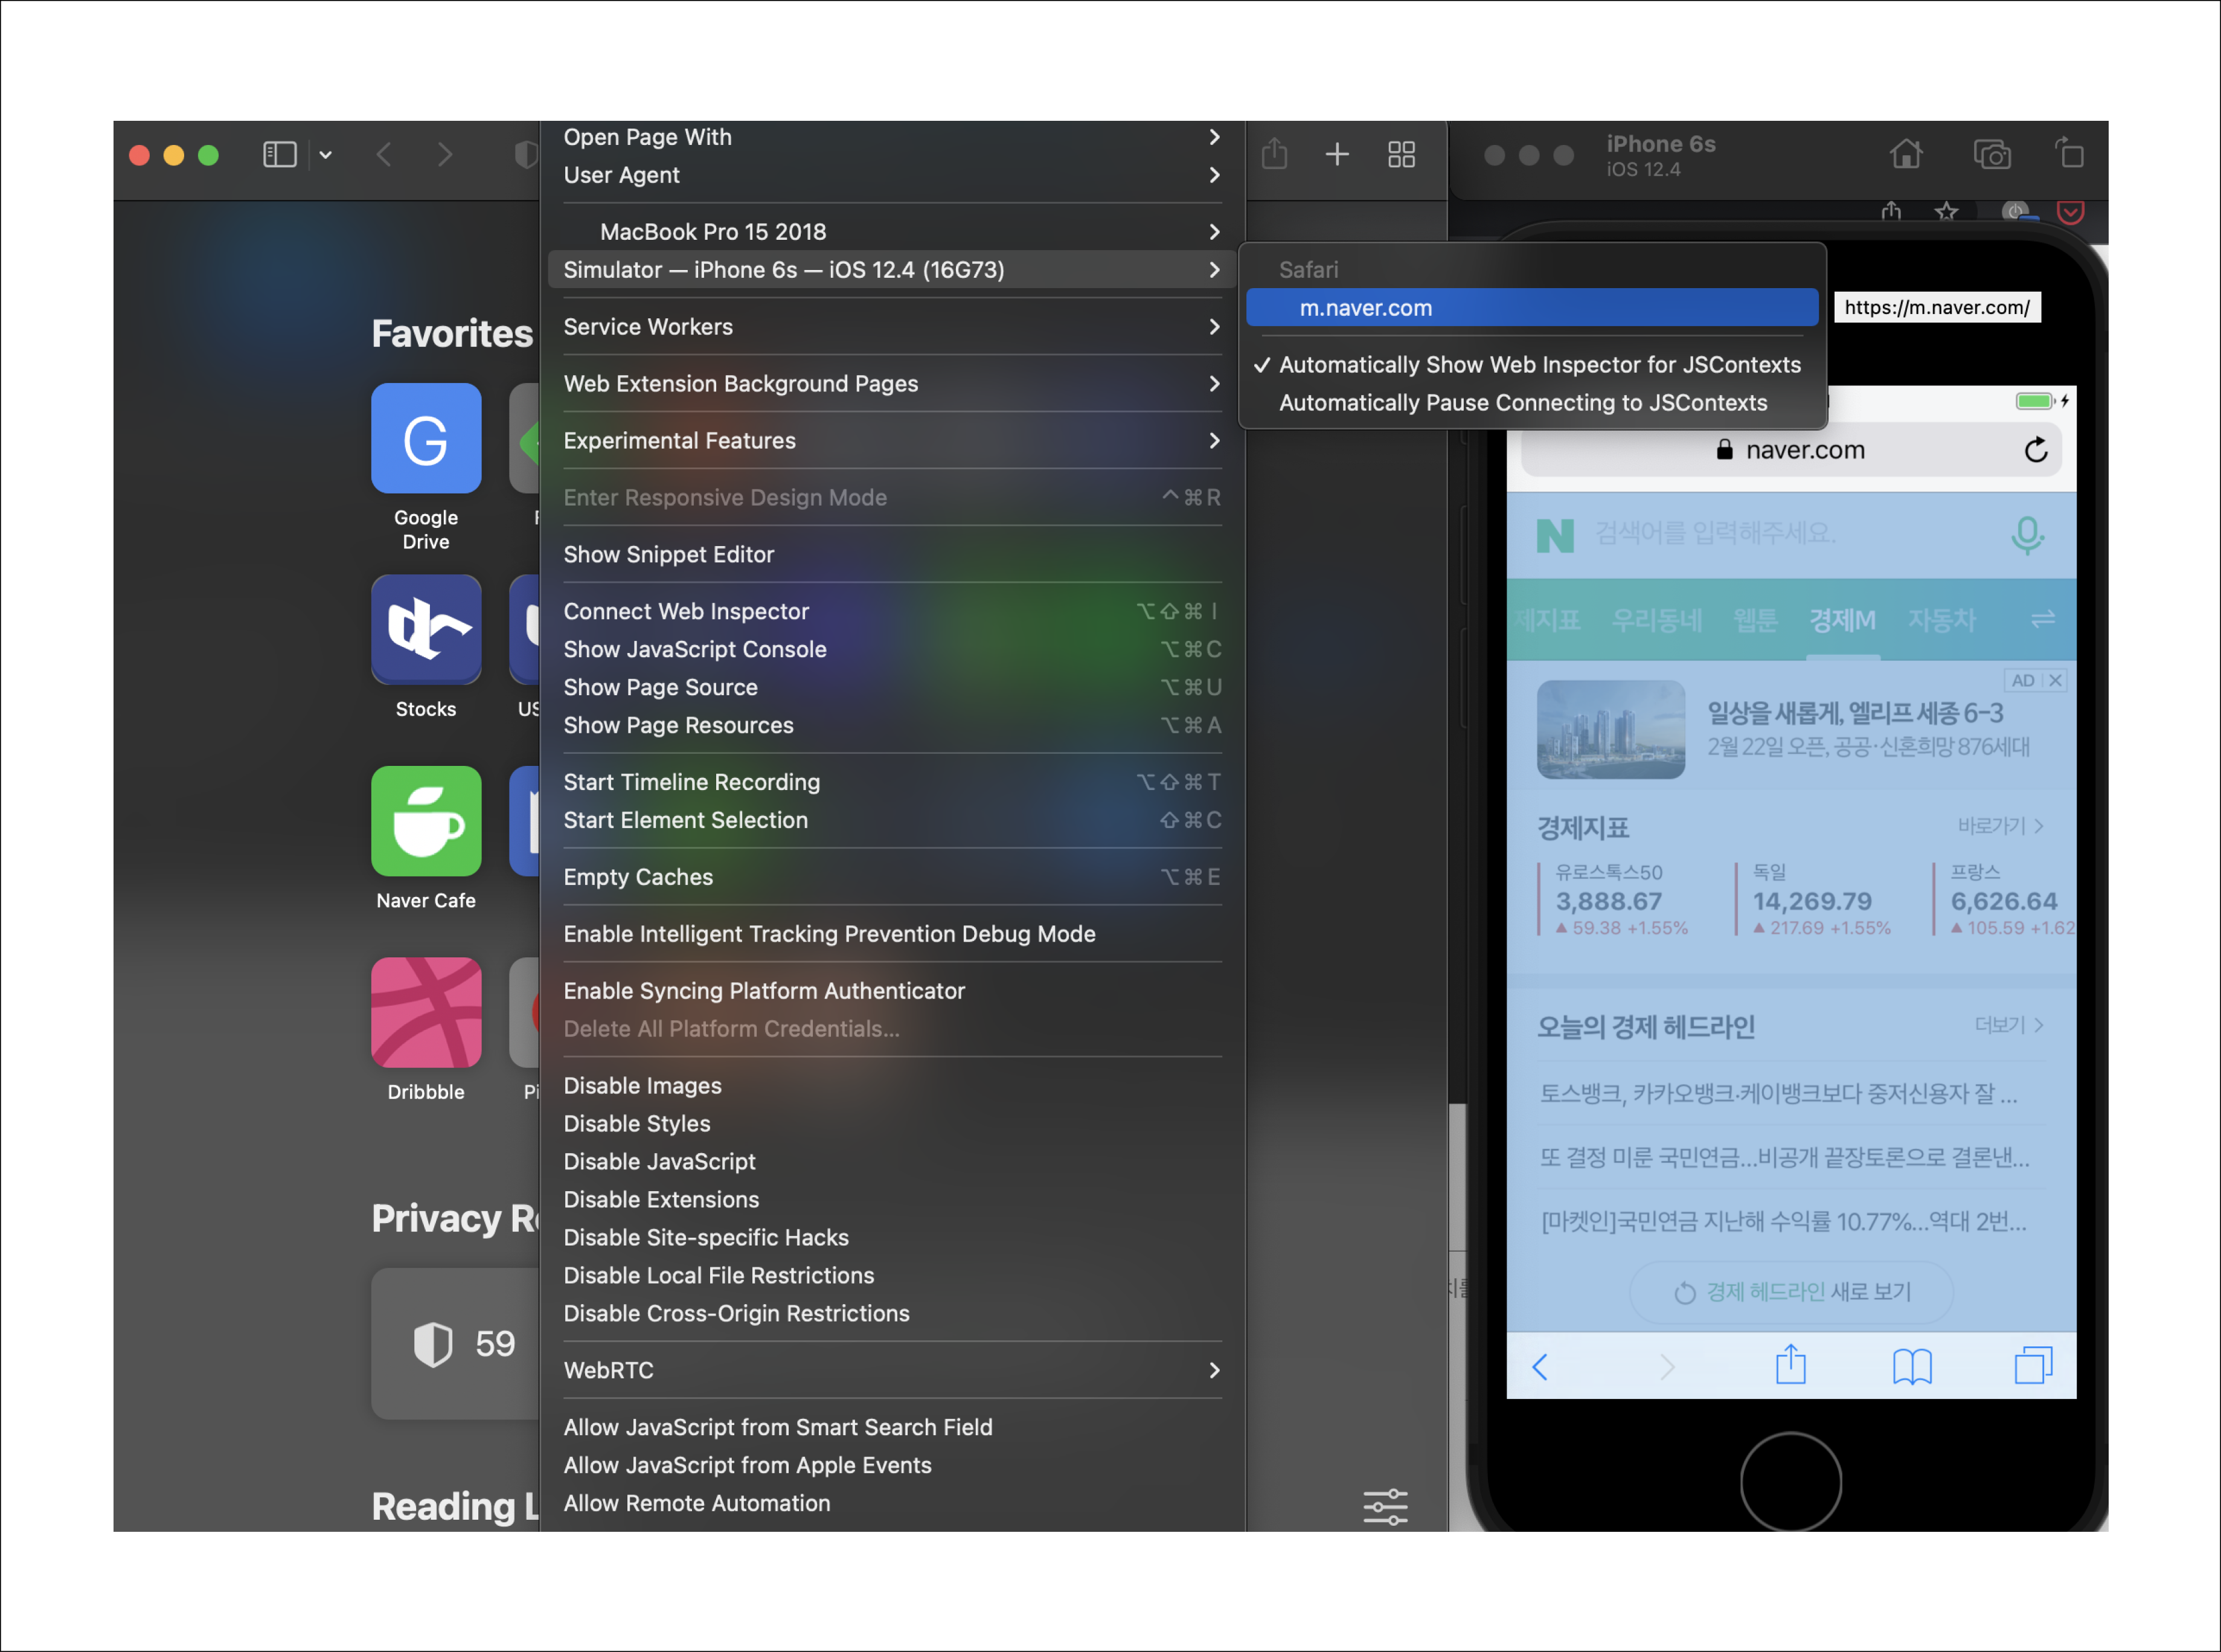Image resolution: width=2221 pixels, height=1652 pixels.
Task: Open the tab overview grid icon
Action: (x=1402, y=155)
